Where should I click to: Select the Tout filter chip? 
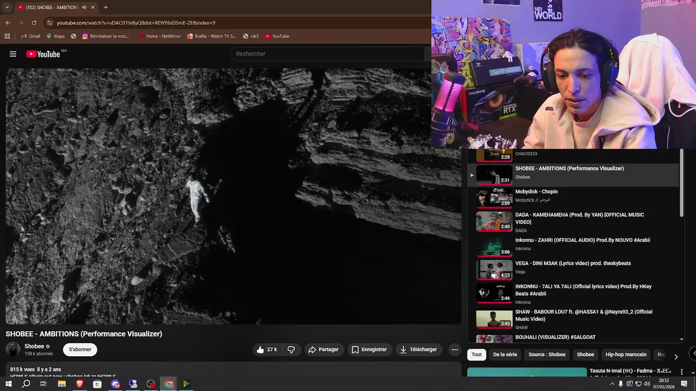476,355
